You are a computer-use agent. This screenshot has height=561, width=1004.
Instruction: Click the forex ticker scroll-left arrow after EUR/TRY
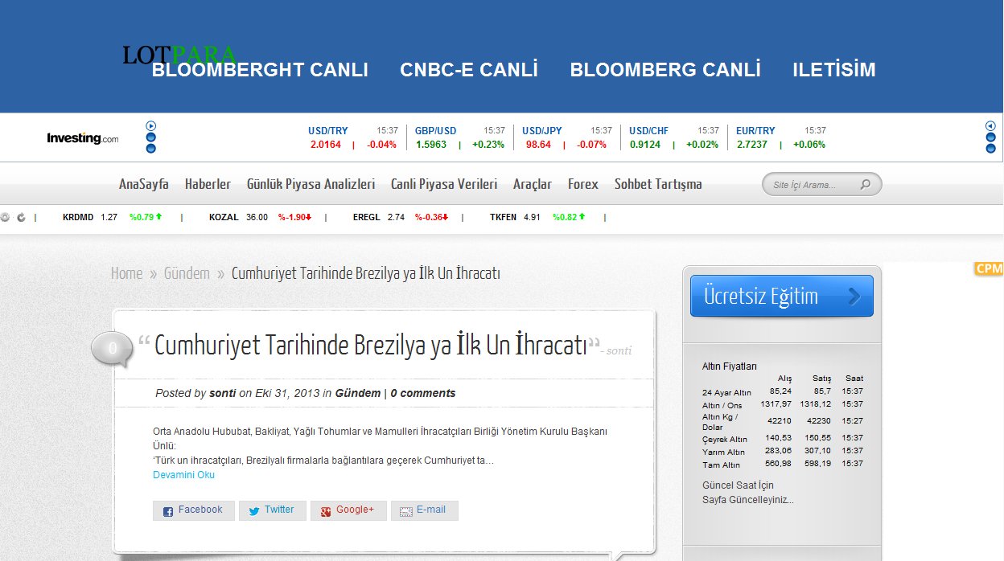[990, 126]
